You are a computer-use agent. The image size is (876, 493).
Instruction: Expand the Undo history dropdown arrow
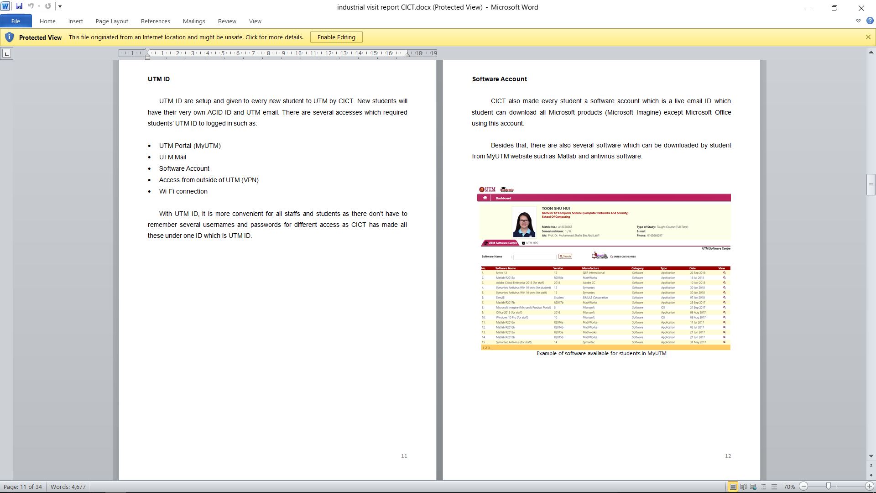(x=39, y=6)
